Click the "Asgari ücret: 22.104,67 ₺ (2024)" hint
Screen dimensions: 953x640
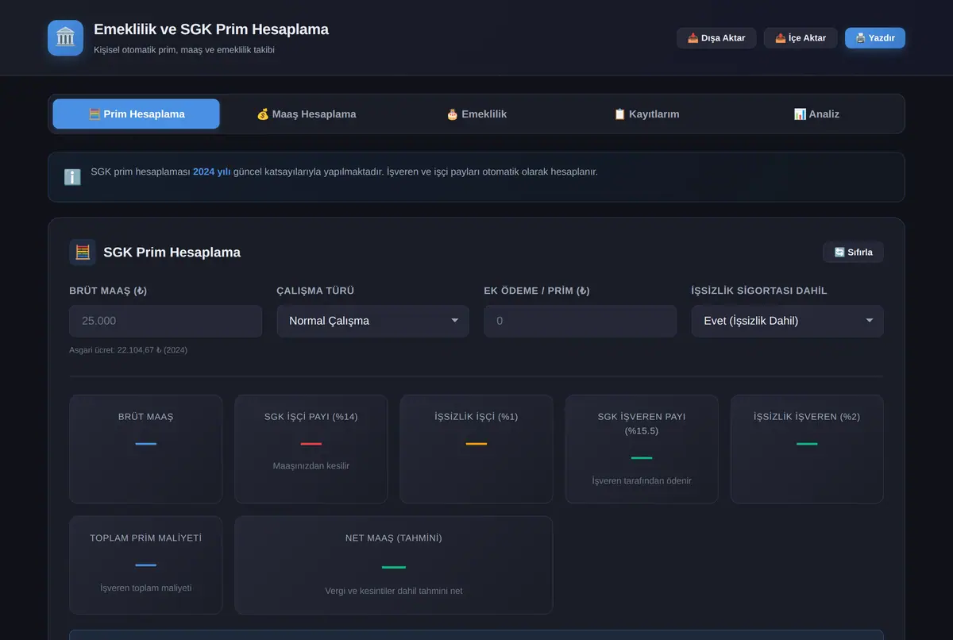point(129,349)
